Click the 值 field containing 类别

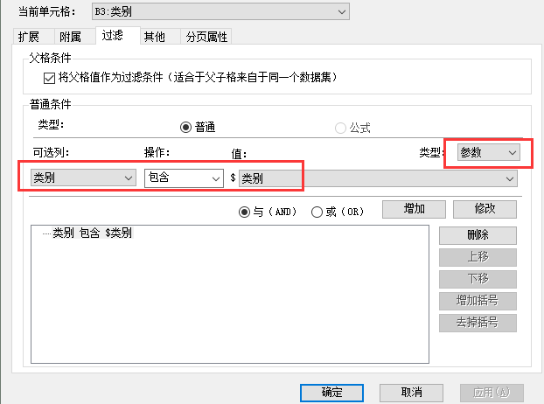point(378,178)
